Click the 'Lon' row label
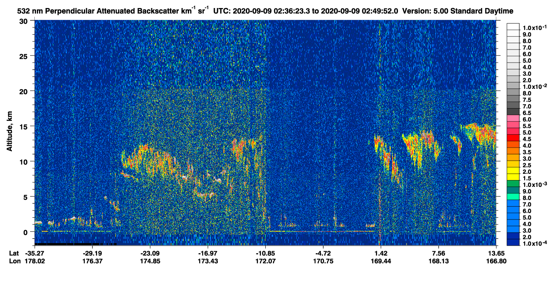Screen dimensions: 551x282 click(x=14, y=261)
